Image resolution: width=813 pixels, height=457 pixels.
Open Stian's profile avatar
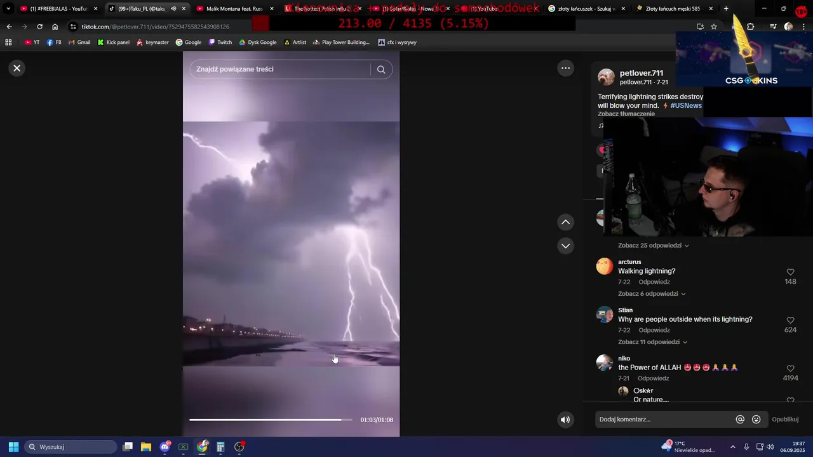click(x=605, y=315)
